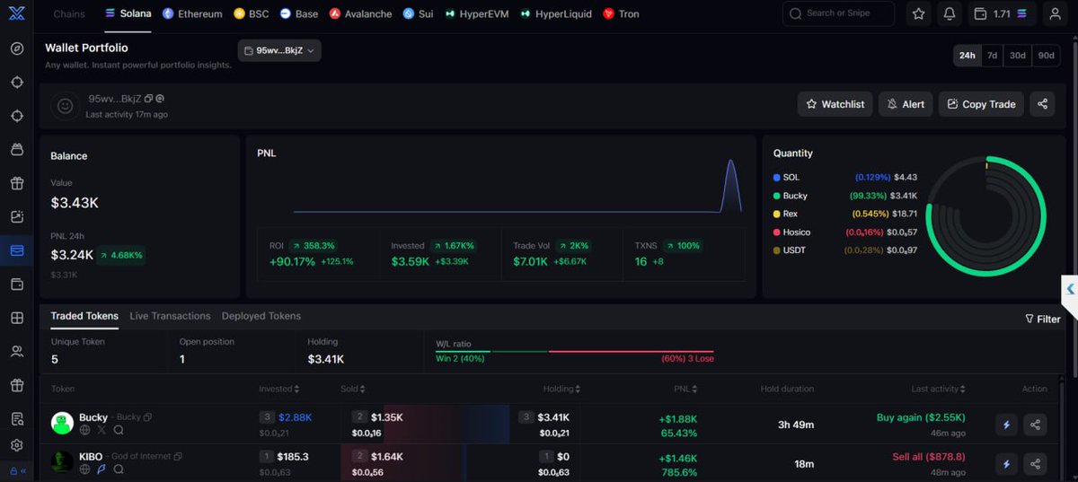Image resolution: width=1078 pixels, height=482 pixels.
Task: Add wallet to Watchlist
Action: [x=835, y=104]
